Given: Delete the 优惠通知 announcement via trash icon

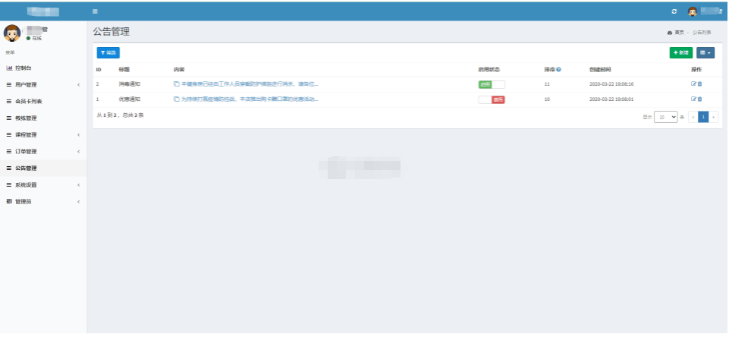Looking at the screenshot, I should click(x=699, y=99).
